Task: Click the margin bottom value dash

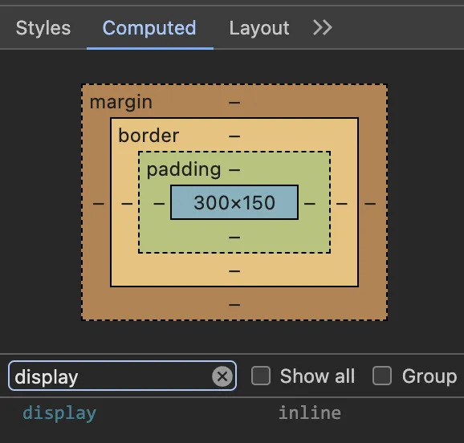Action: pyautogui.click(x=234, y=304)
